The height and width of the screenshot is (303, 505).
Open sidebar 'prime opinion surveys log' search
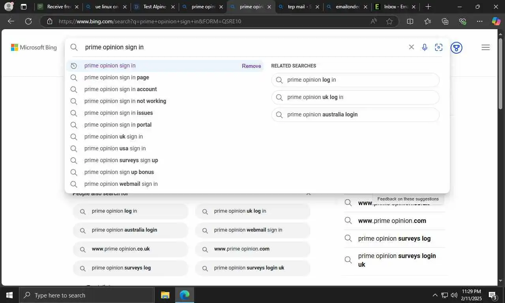[395, 239]
